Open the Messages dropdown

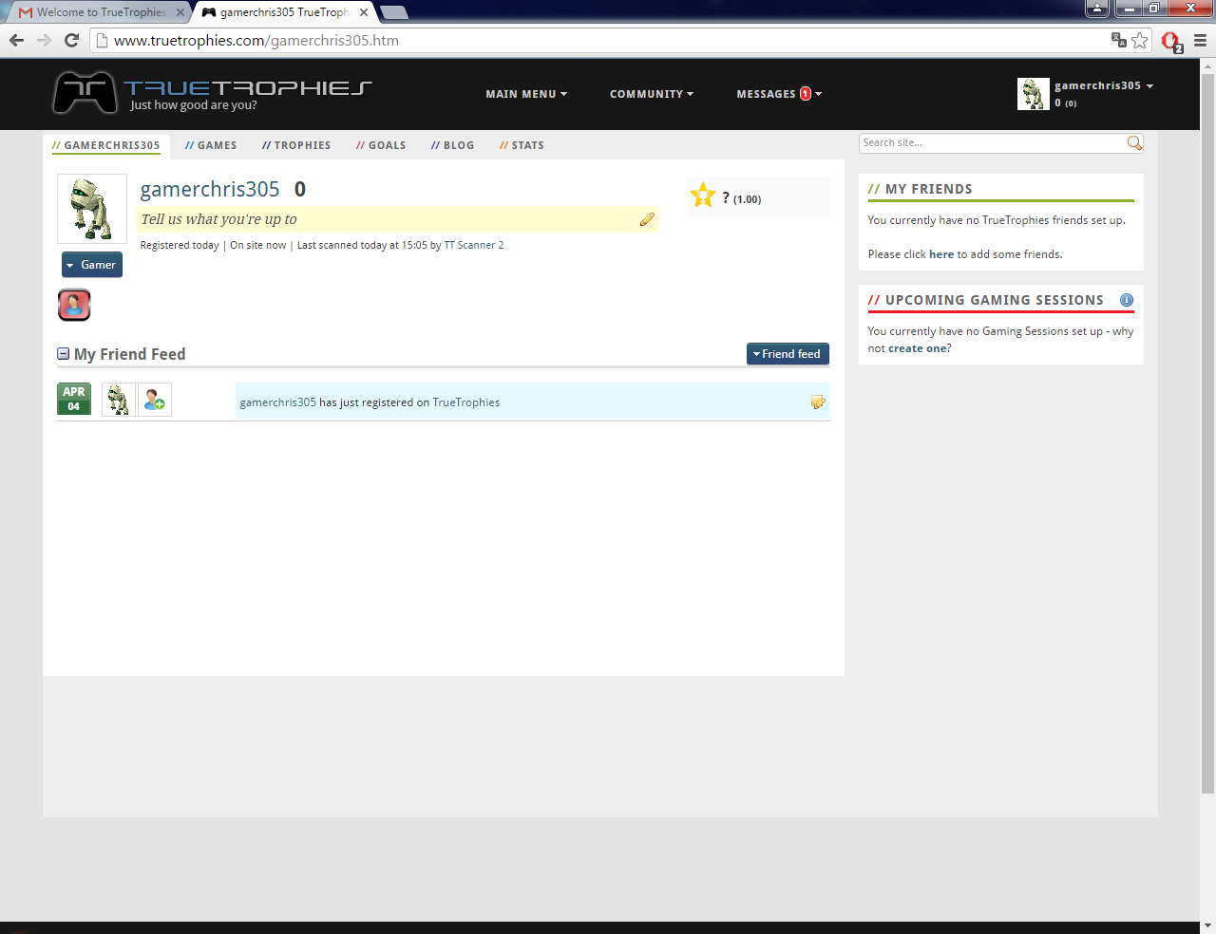779,94
